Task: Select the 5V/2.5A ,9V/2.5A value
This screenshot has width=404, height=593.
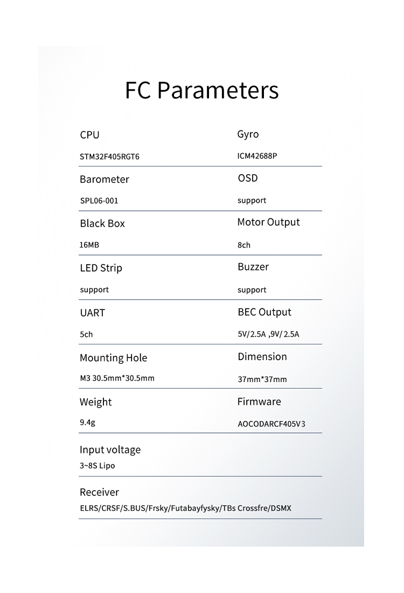Action: 268,334
